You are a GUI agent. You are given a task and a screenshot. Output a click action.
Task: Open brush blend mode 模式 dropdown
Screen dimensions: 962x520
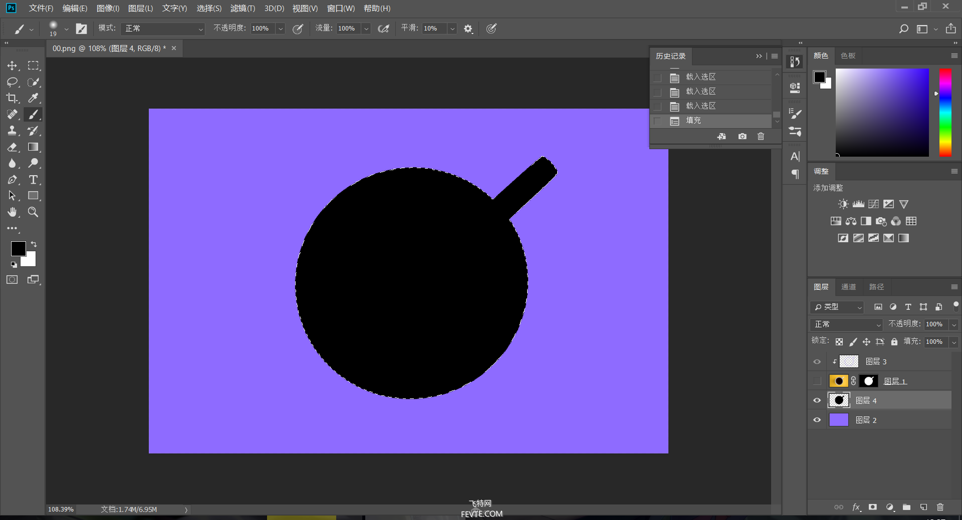pos(163,29)
